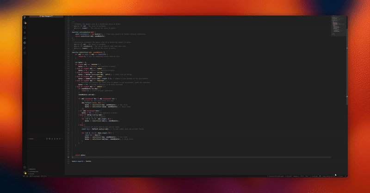
Task: Expand the Branches section in sidebar
Action: point(32,169)
